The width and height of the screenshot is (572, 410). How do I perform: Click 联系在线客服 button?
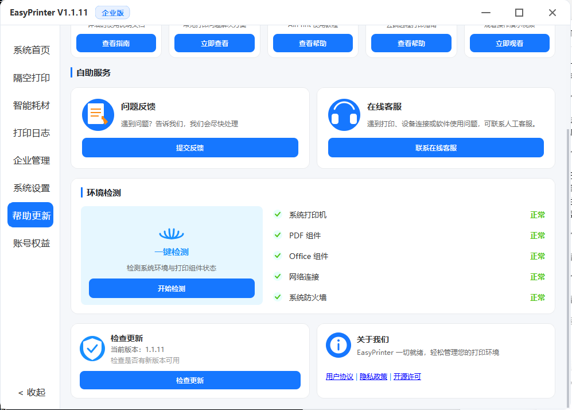(436, 148)
